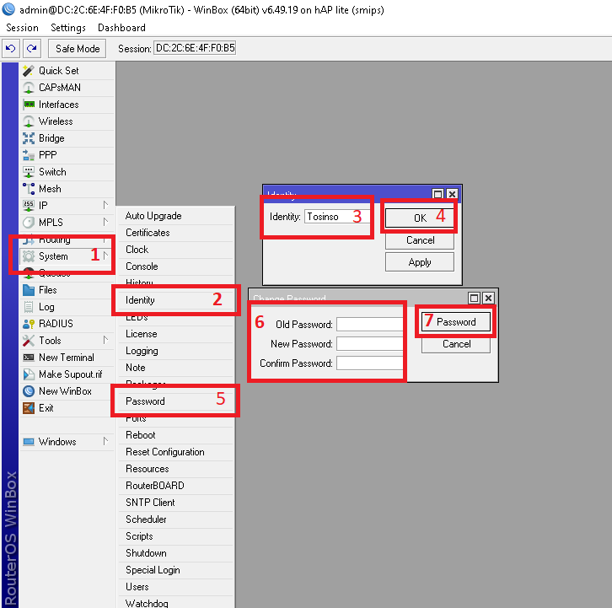
Task: Open the Files sidebar item
Action: [48, 290]
